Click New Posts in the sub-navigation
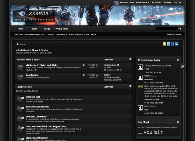 (x=19, y=34)
